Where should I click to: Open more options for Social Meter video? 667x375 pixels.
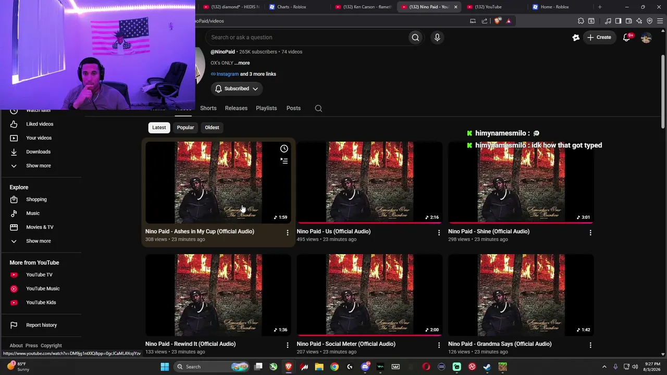coord(439,345)
